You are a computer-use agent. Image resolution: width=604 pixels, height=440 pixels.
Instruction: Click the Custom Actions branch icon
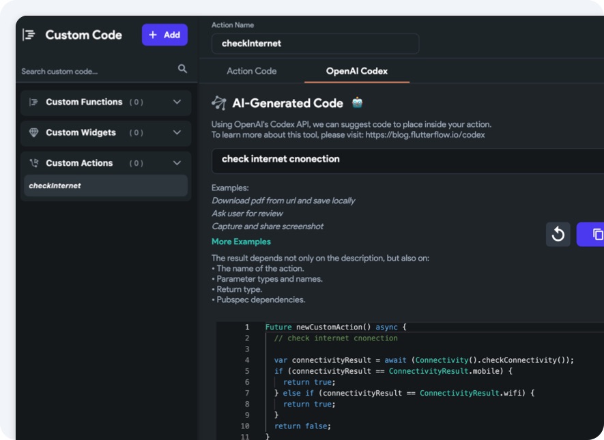pos(33,163)
